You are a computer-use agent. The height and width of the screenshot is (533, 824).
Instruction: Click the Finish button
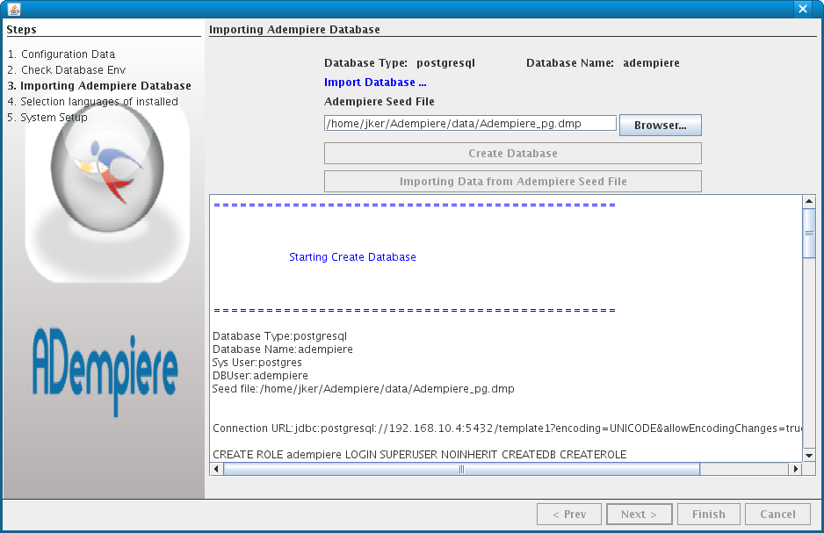point(708,514)
